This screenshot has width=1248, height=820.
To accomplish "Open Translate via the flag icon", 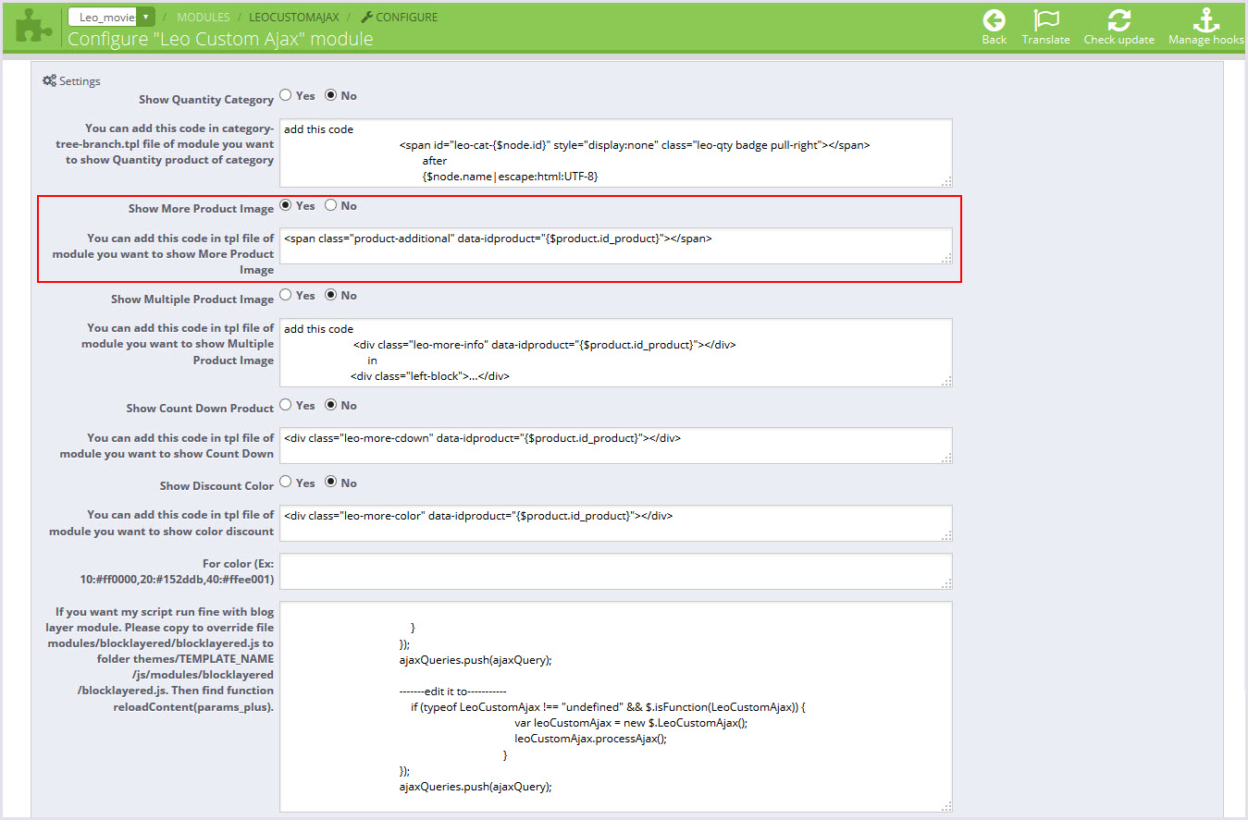I will (x=1046, y=20).
